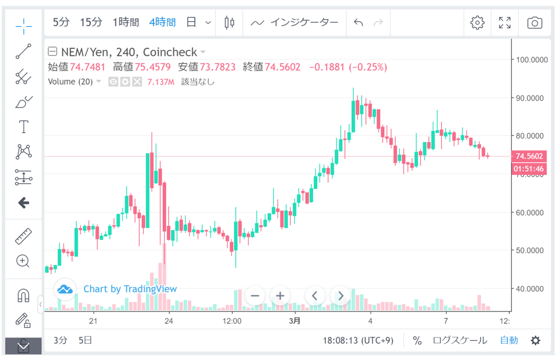Open the measure ruler tool
Image resolution: width=559 pixels, height=361 pixels.
click(23, 236)
